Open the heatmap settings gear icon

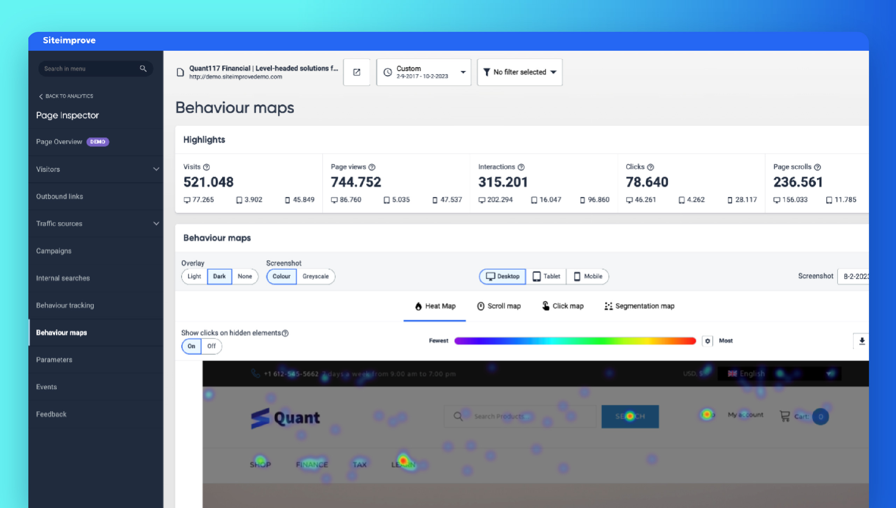coord(707,341)
